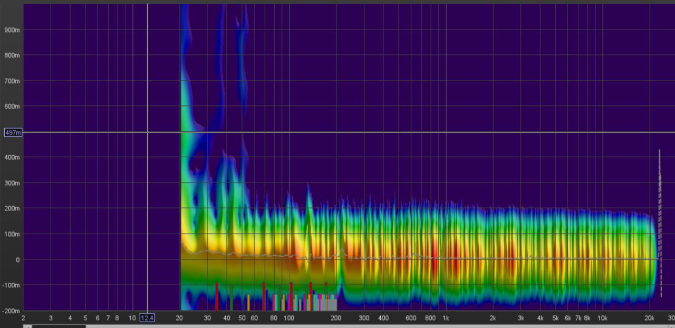Screen dimensions: 675x328
Task: Click the 200m label on time axis
Action: click(12, 208)
